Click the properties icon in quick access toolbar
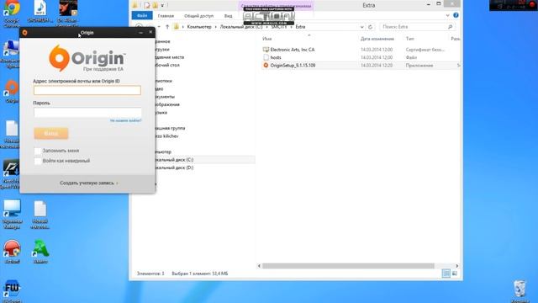The height and width of the screenshot is (303, 538). (147, 5)
